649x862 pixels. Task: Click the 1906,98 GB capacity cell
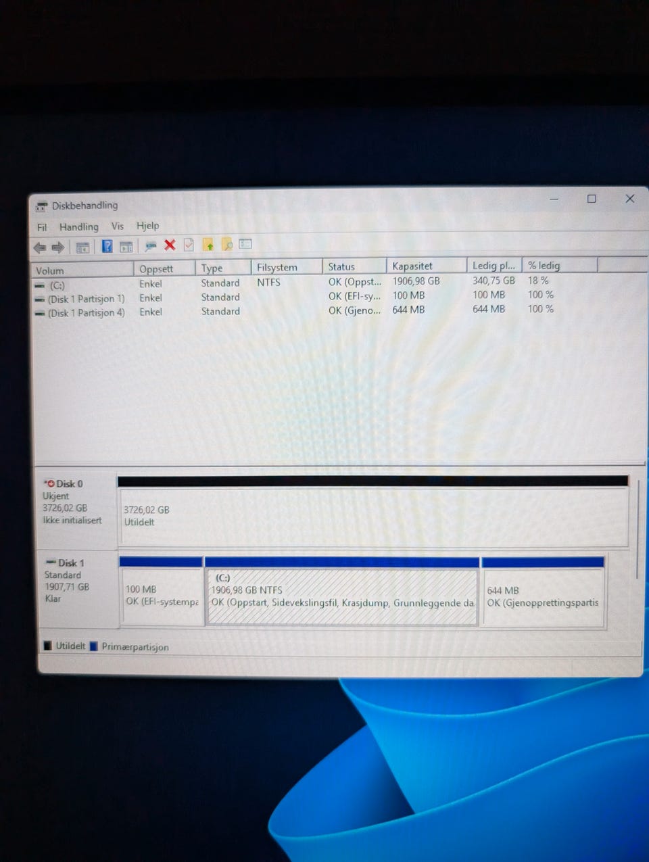click(x=416, y=281)
